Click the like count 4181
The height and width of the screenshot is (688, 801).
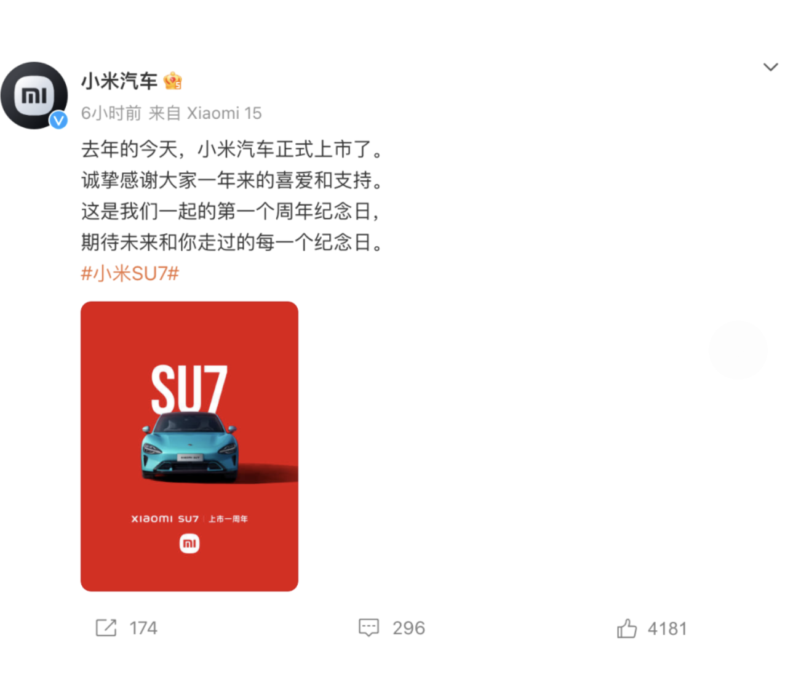point(667,629)
